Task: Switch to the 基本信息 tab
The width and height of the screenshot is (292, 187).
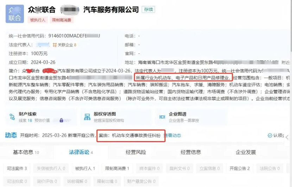Action: click(x=26, y=152)
